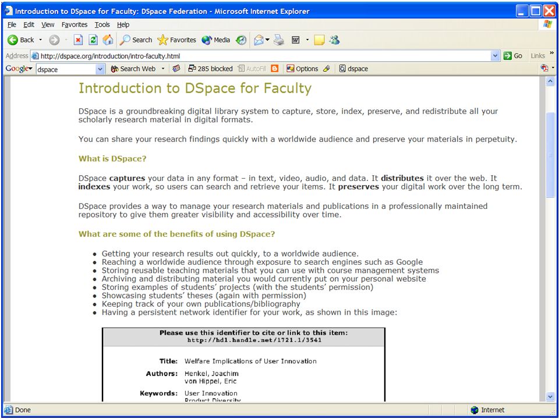This screenshot has height=419, width=559.
Task: Click the Windows flag logo in the menu bar
Action: click(x=547, y=24)
